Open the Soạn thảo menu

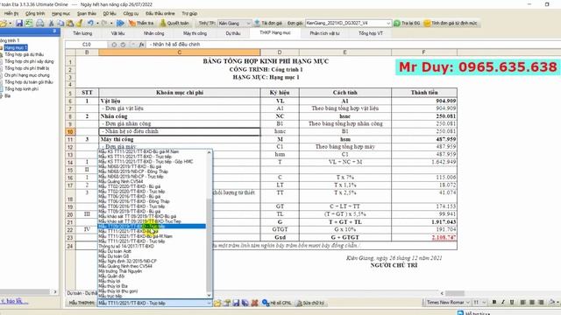pyautogui.click(x=87, y=14)
